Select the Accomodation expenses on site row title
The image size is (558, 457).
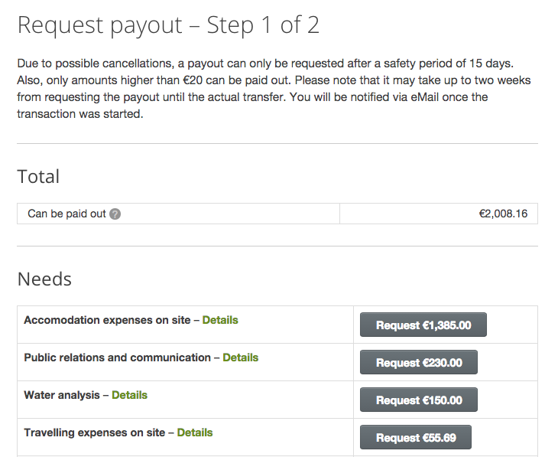(x=107, y=320)
